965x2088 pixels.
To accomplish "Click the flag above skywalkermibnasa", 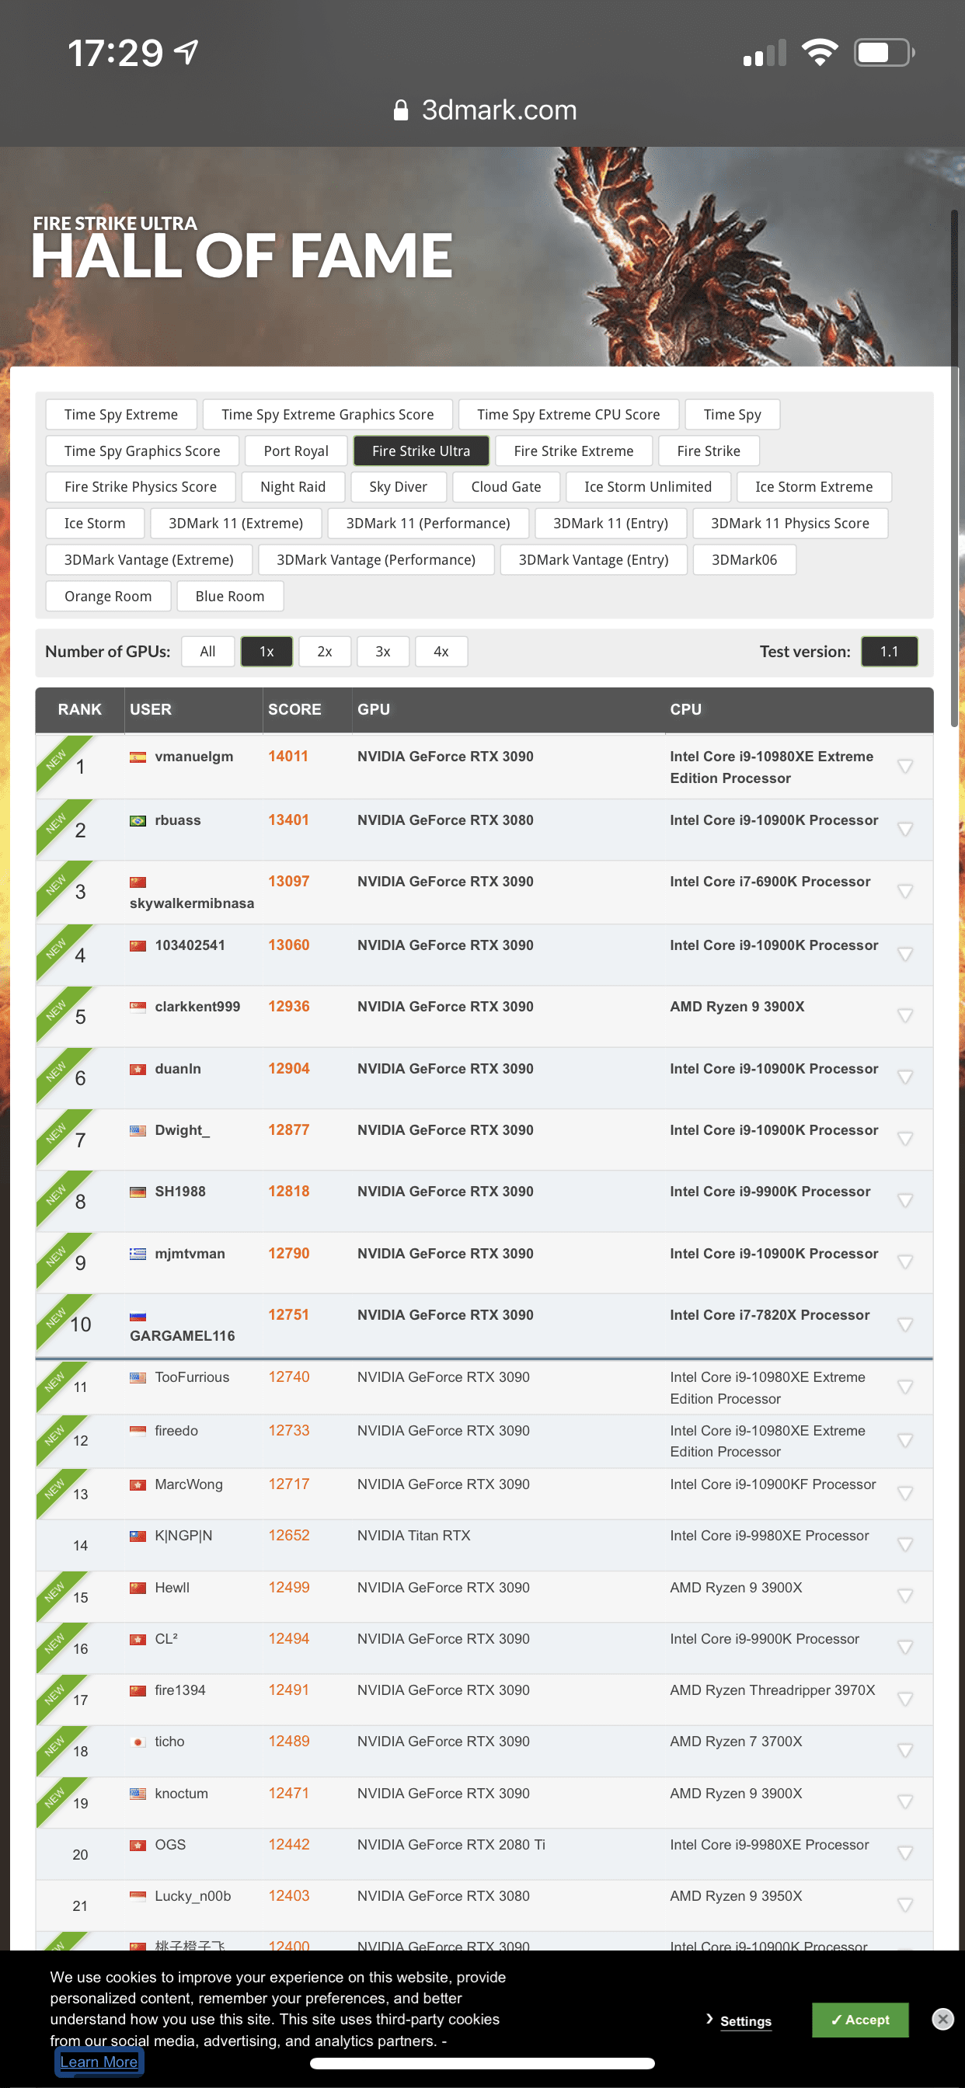I will [x=138, y=882].
